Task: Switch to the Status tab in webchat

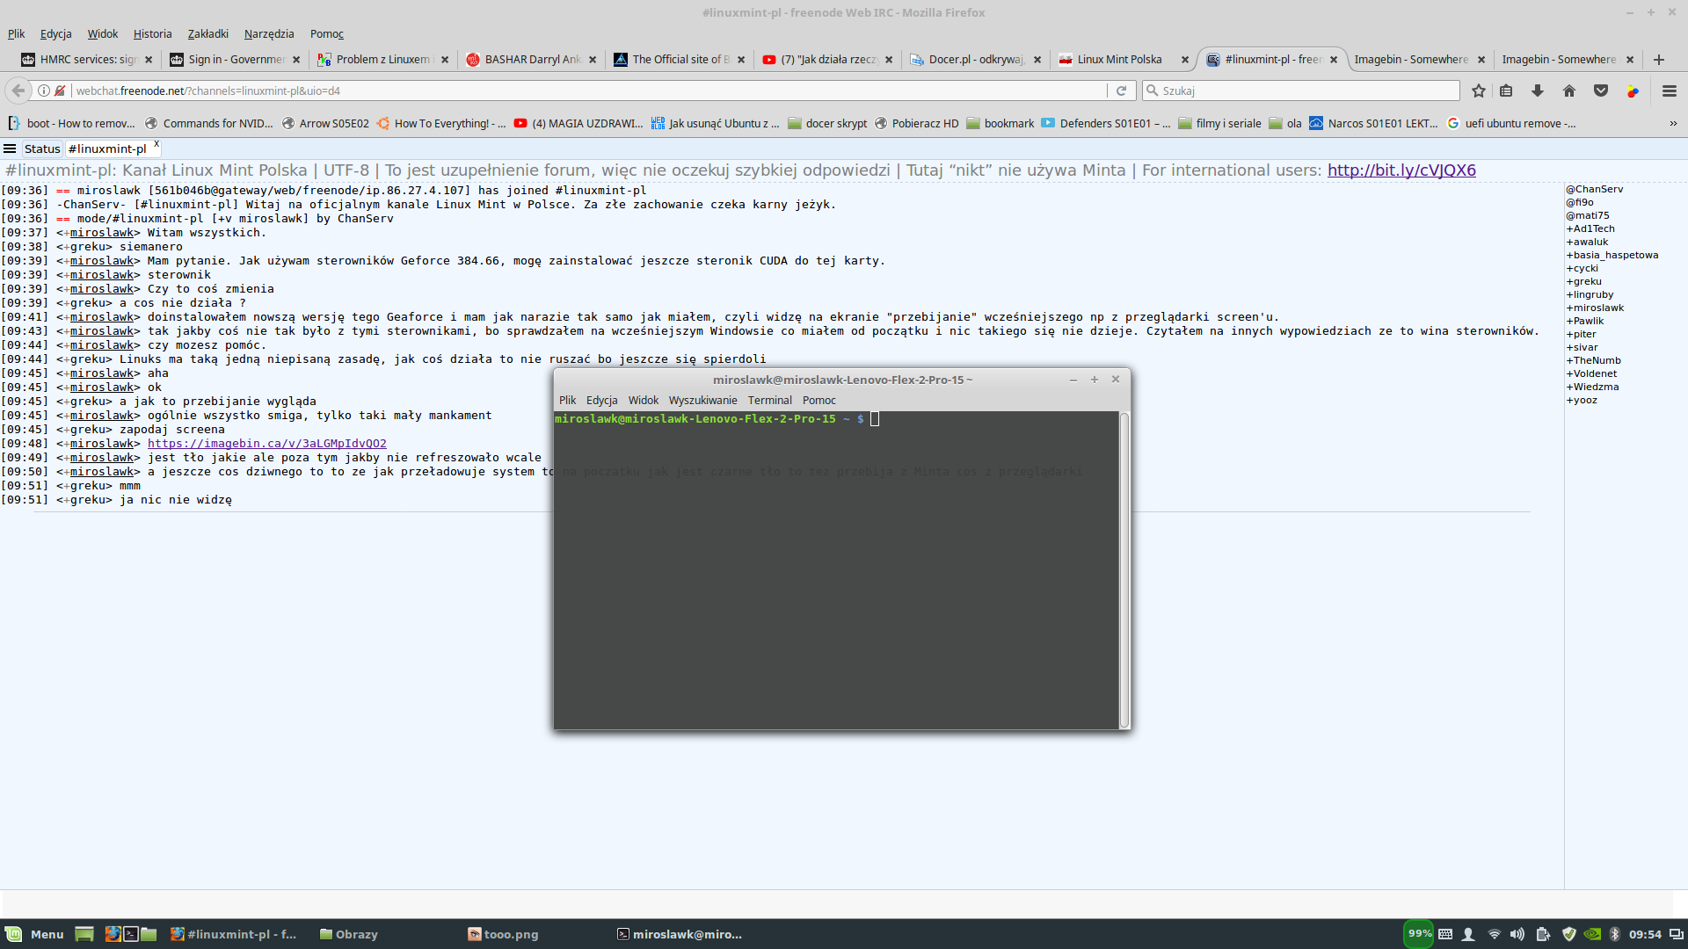Action: (42, 149)
